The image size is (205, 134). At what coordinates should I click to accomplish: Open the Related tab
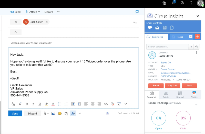point(180,95)
